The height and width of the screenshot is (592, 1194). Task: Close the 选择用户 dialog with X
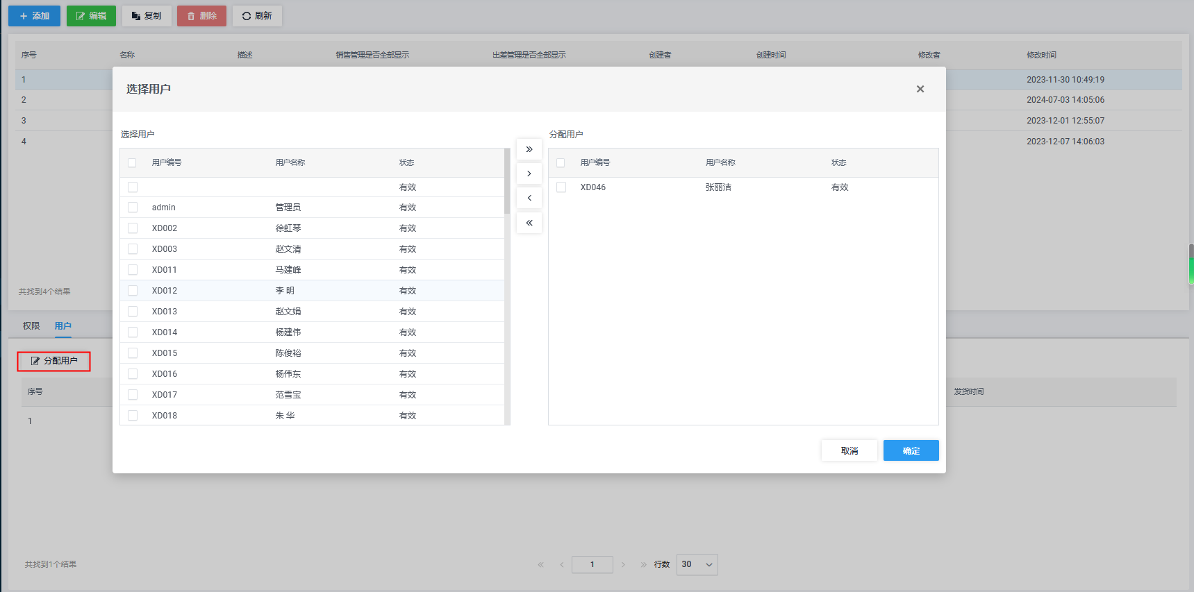click(x=920, y=89)
